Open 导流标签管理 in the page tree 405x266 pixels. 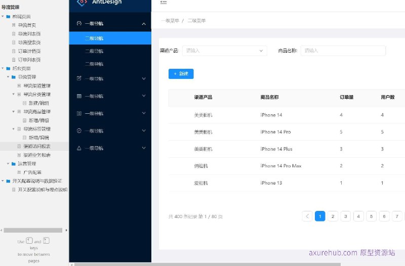(x=37, y=129)
